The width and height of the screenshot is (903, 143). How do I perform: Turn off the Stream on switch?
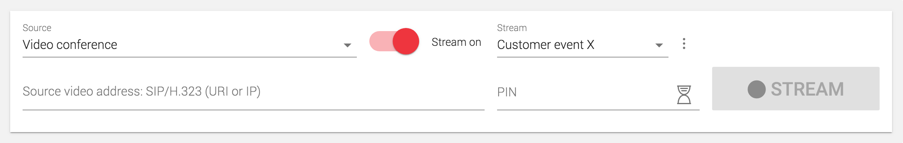tap(394, 41)
